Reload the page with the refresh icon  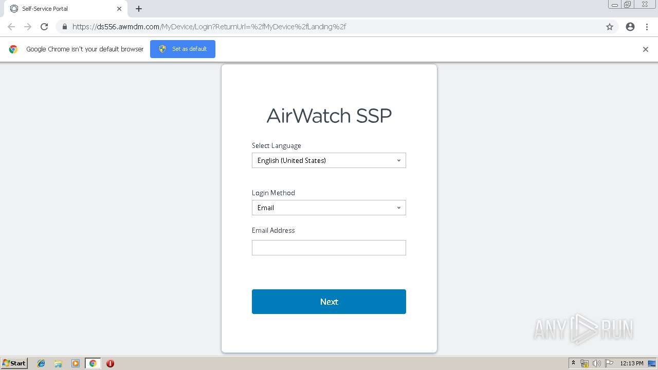click(44, 27)
